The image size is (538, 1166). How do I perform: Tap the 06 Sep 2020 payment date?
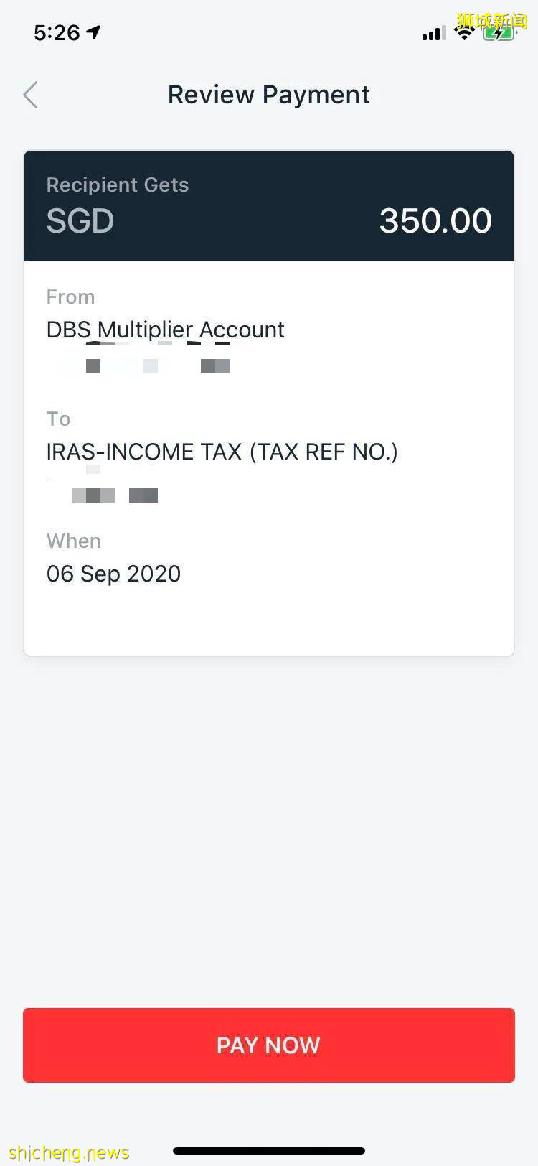113,574
